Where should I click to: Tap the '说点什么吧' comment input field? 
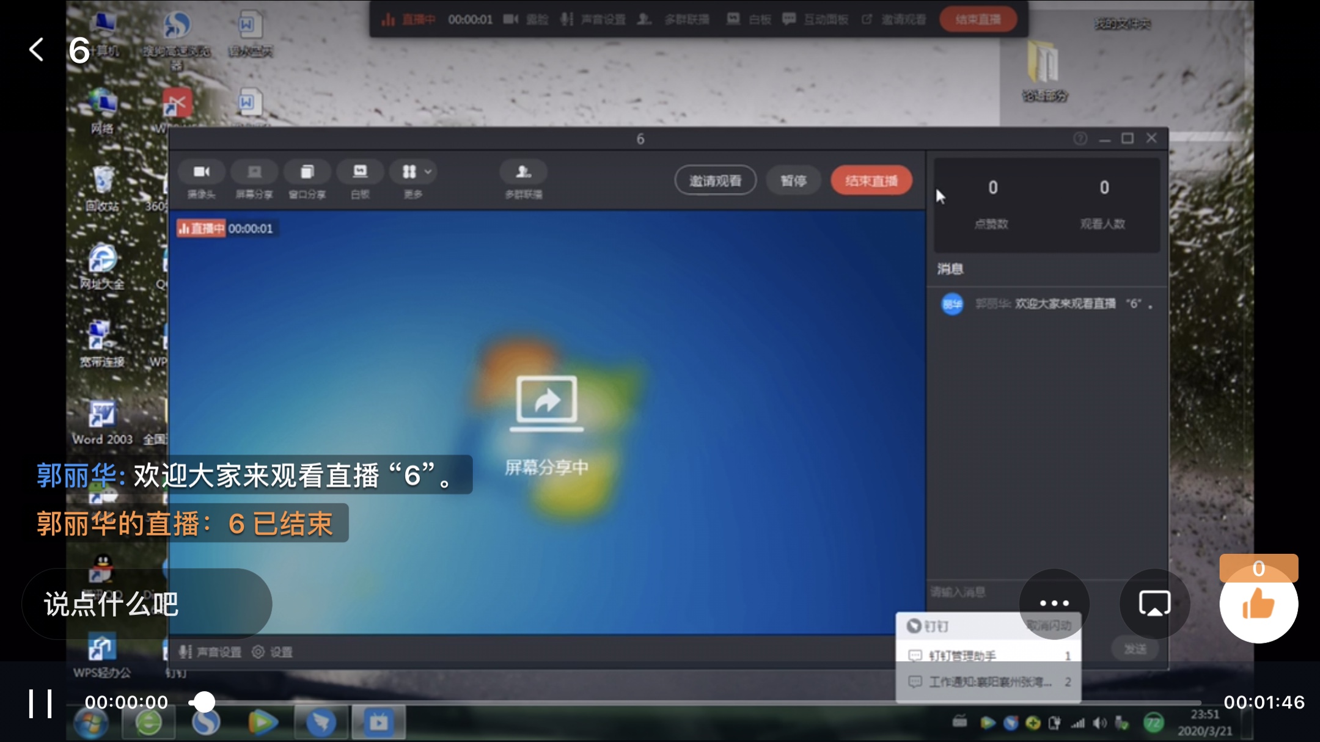click(147, 604)
